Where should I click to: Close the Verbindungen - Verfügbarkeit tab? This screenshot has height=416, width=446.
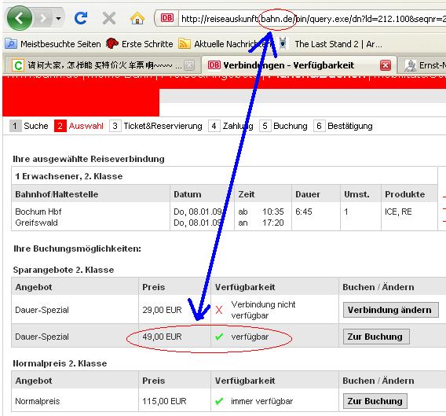385,65
